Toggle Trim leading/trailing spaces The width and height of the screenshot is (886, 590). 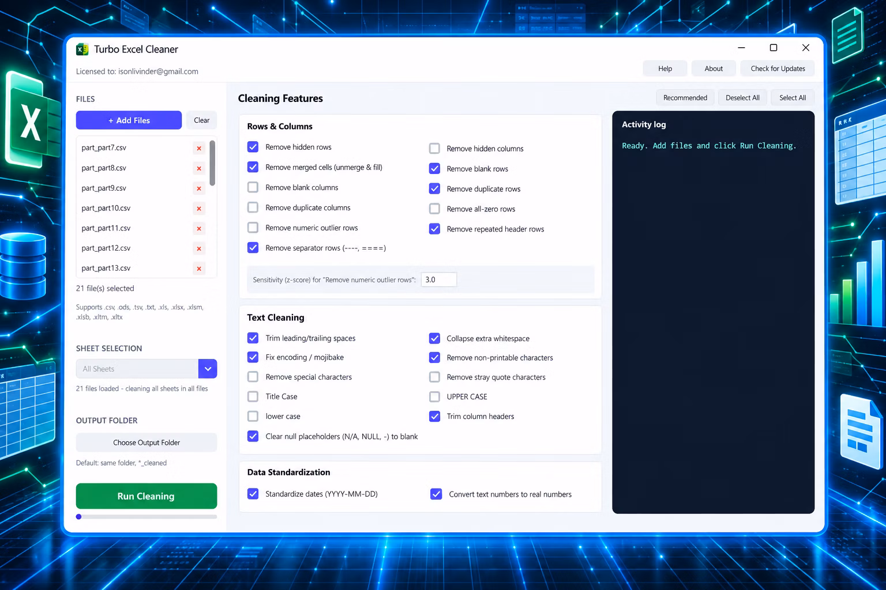coord(253,338)
